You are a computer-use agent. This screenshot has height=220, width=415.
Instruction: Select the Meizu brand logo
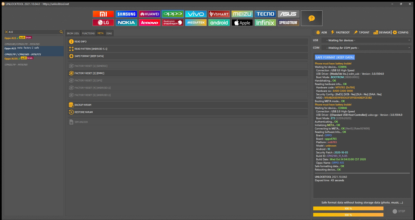pos(242,14)
